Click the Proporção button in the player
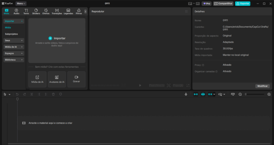The image size is (274, 145). (178, 85)
